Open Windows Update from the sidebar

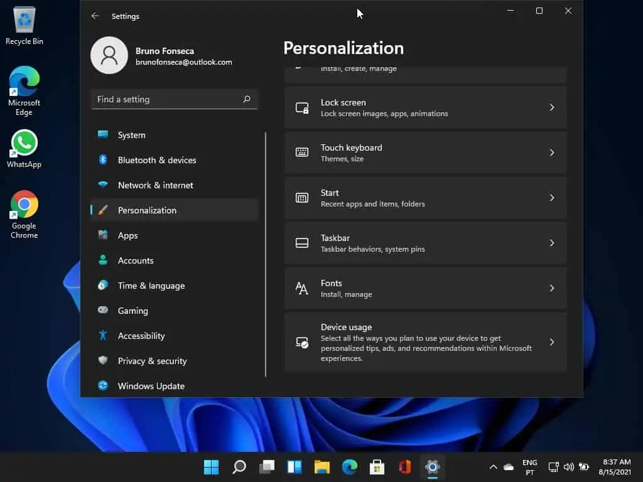(x=151, y=386)
